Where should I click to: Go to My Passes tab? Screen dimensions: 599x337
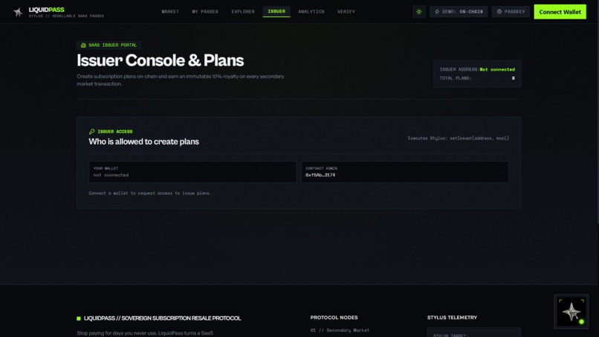coord(205,12)
